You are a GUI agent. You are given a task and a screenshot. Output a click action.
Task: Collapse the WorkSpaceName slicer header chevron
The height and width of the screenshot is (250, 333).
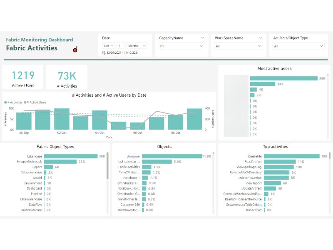pos(260,38)
